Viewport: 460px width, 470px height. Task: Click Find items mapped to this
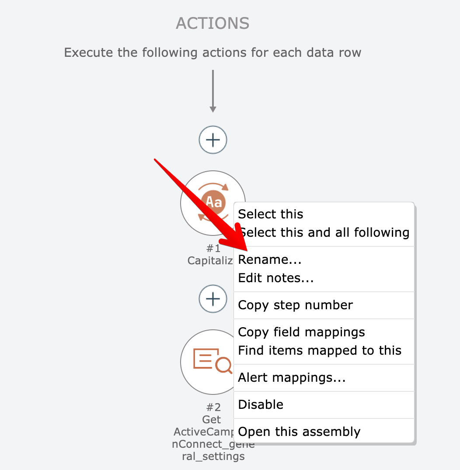(x=320, y=350)
